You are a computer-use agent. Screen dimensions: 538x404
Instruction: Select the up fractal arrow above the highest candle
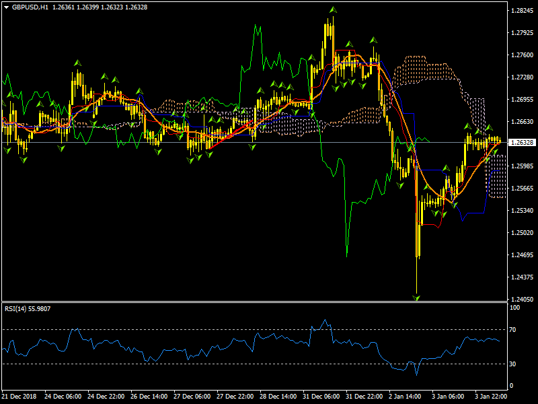coord(332,10)
